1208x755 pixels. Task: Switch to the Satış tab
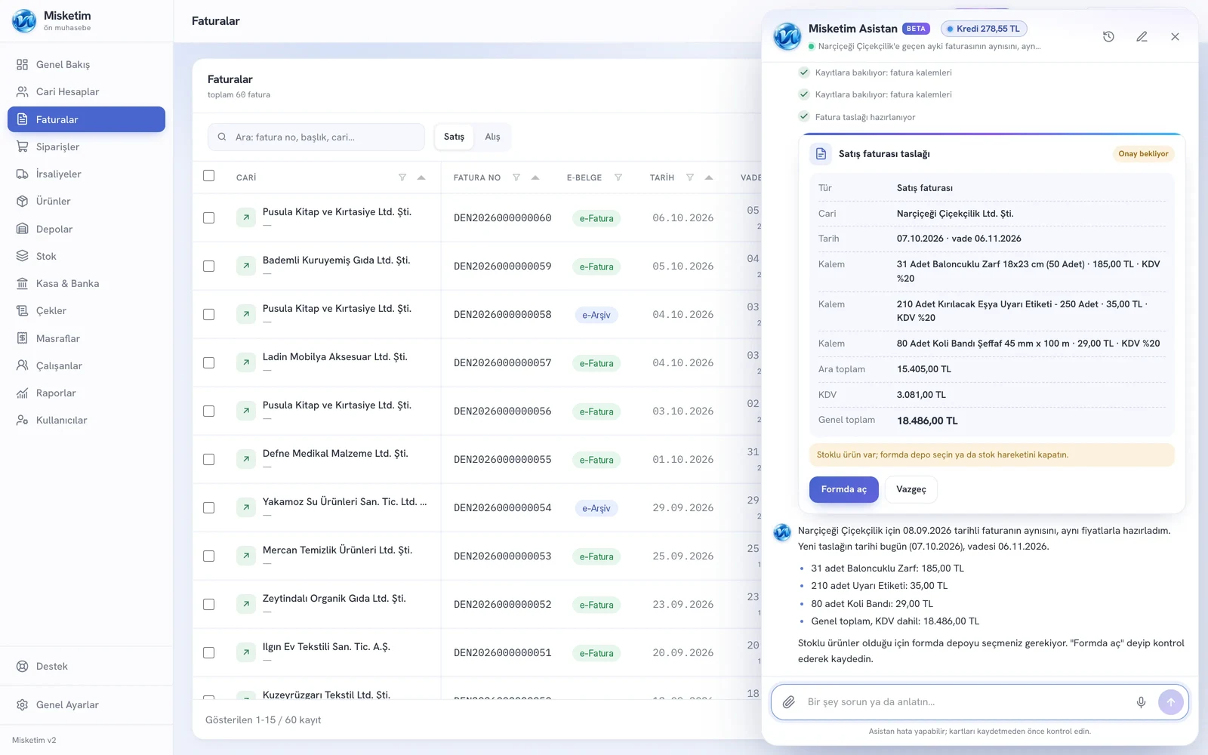[454, 137]
